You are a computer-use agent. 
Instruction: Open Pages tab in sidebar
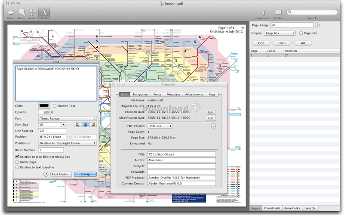255,208
